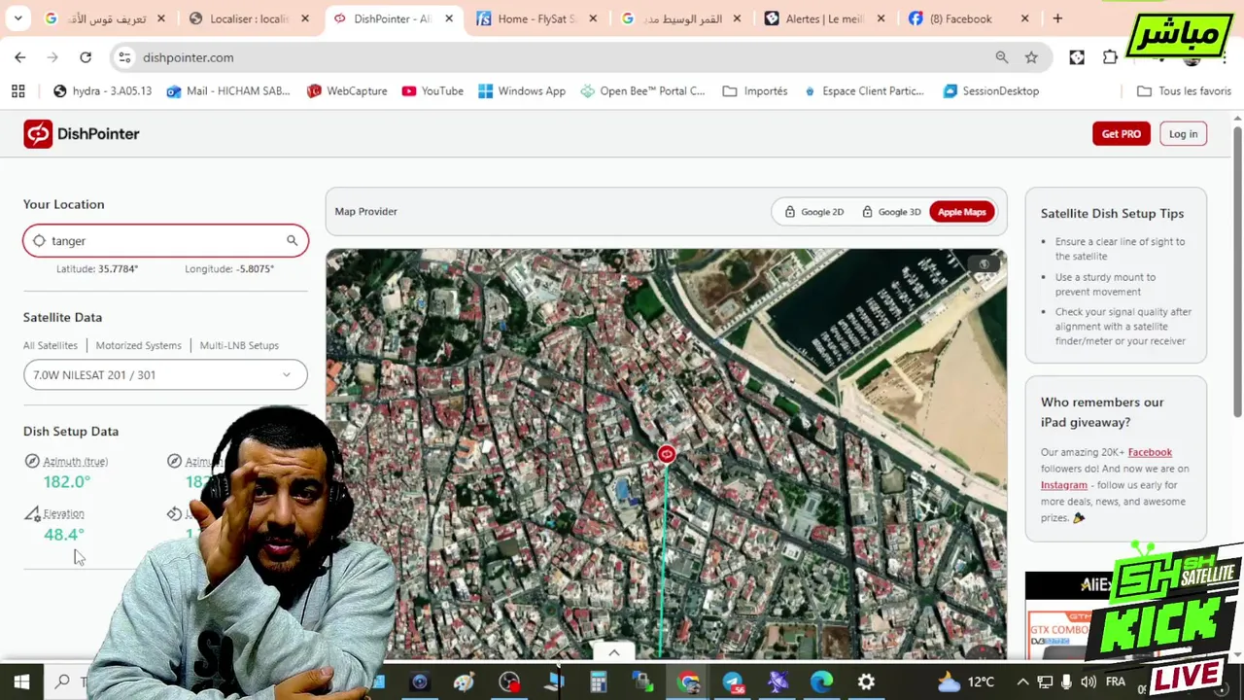Click the Chrome icon in the taskbar
Viewport: 1244px width, 700px height.
(x=688, y=682)
